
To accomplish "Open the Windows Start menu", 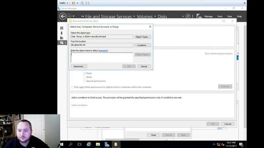I will click(62, 144).
